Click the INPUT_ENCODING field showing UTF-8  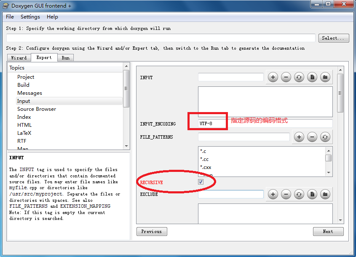(265, 123)
